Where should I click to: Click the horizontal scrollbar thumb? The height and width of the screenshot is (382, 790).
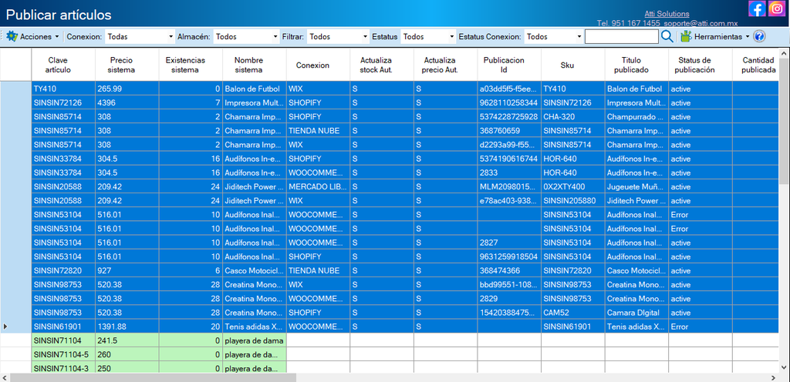153,377
